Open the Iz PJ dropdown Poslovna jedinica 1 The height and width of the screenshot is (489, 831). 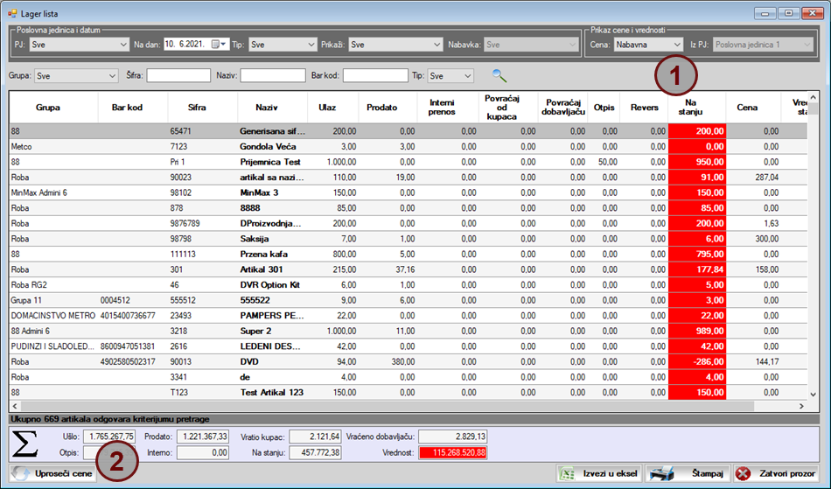pos(763,45)
